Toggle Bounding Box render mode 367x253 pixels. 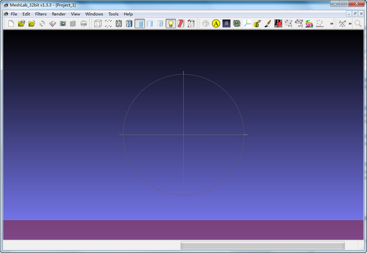[98, 24]
